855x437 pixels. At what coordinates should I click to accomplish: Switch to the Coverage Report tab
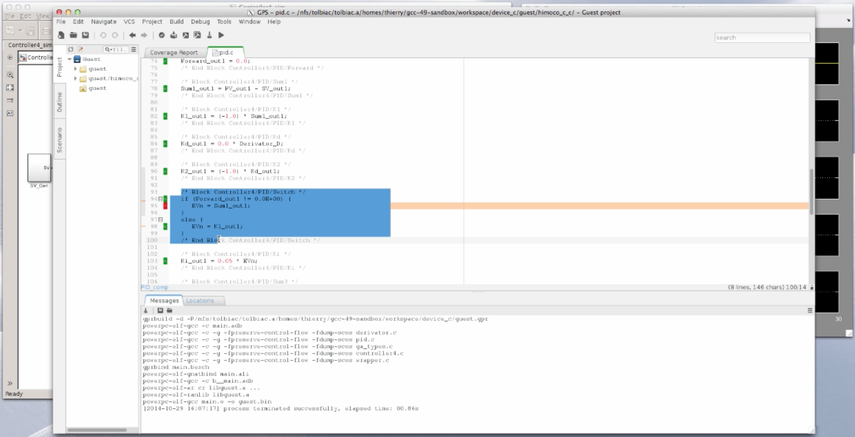(174, 53)
